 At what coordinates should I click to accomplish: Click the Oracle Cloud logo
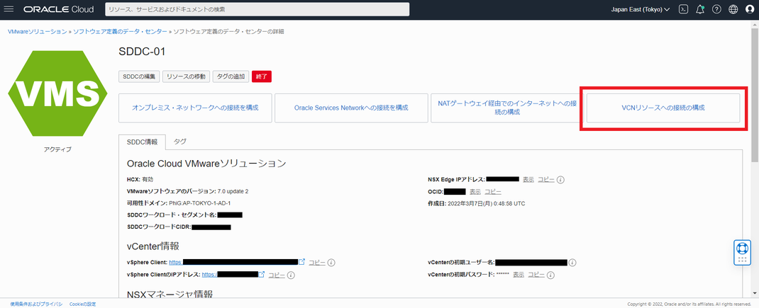tap(58, 9)
